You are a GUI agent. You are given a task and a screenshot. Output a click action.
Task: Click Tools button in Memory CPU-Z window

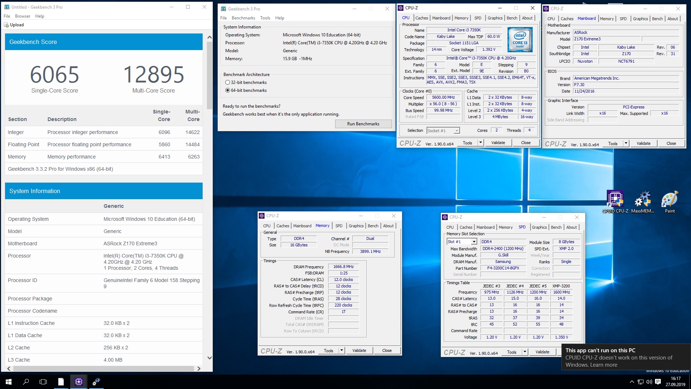[328, 350]
